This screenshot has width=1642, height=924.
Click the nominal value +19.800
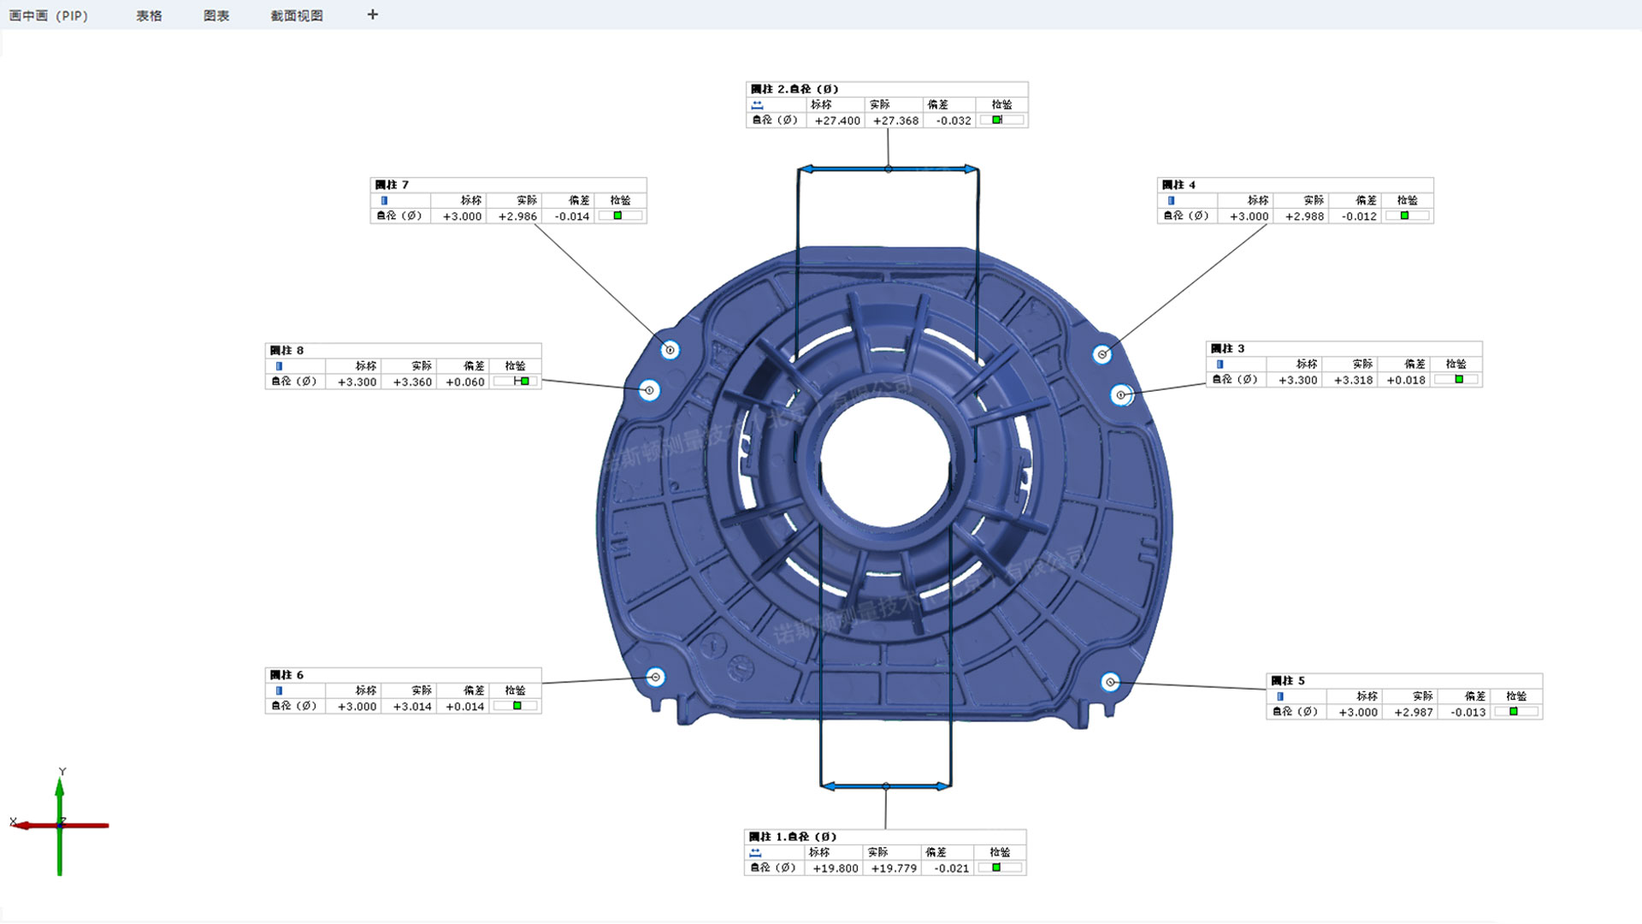pyautogui.click(x=836, y=868)
